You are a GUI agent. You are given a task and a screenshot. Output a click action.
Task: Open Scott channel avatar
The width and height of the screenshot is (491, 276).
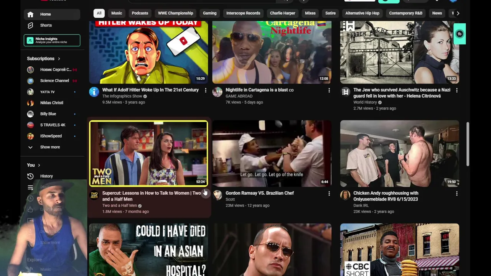tap(217, 195)
